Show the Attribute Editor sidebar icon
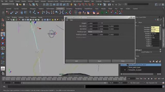This screenshot has height=92, width=165. click(156, 5)
